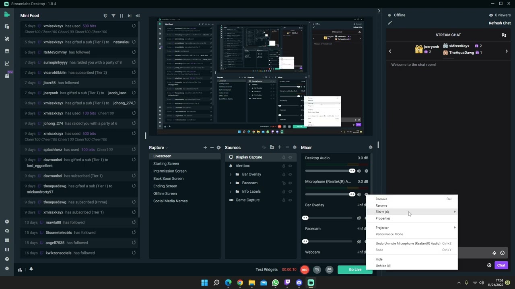The image size is (515, 289).
Task: Add a new source with plus icon
Action: [x=280, y=148]
